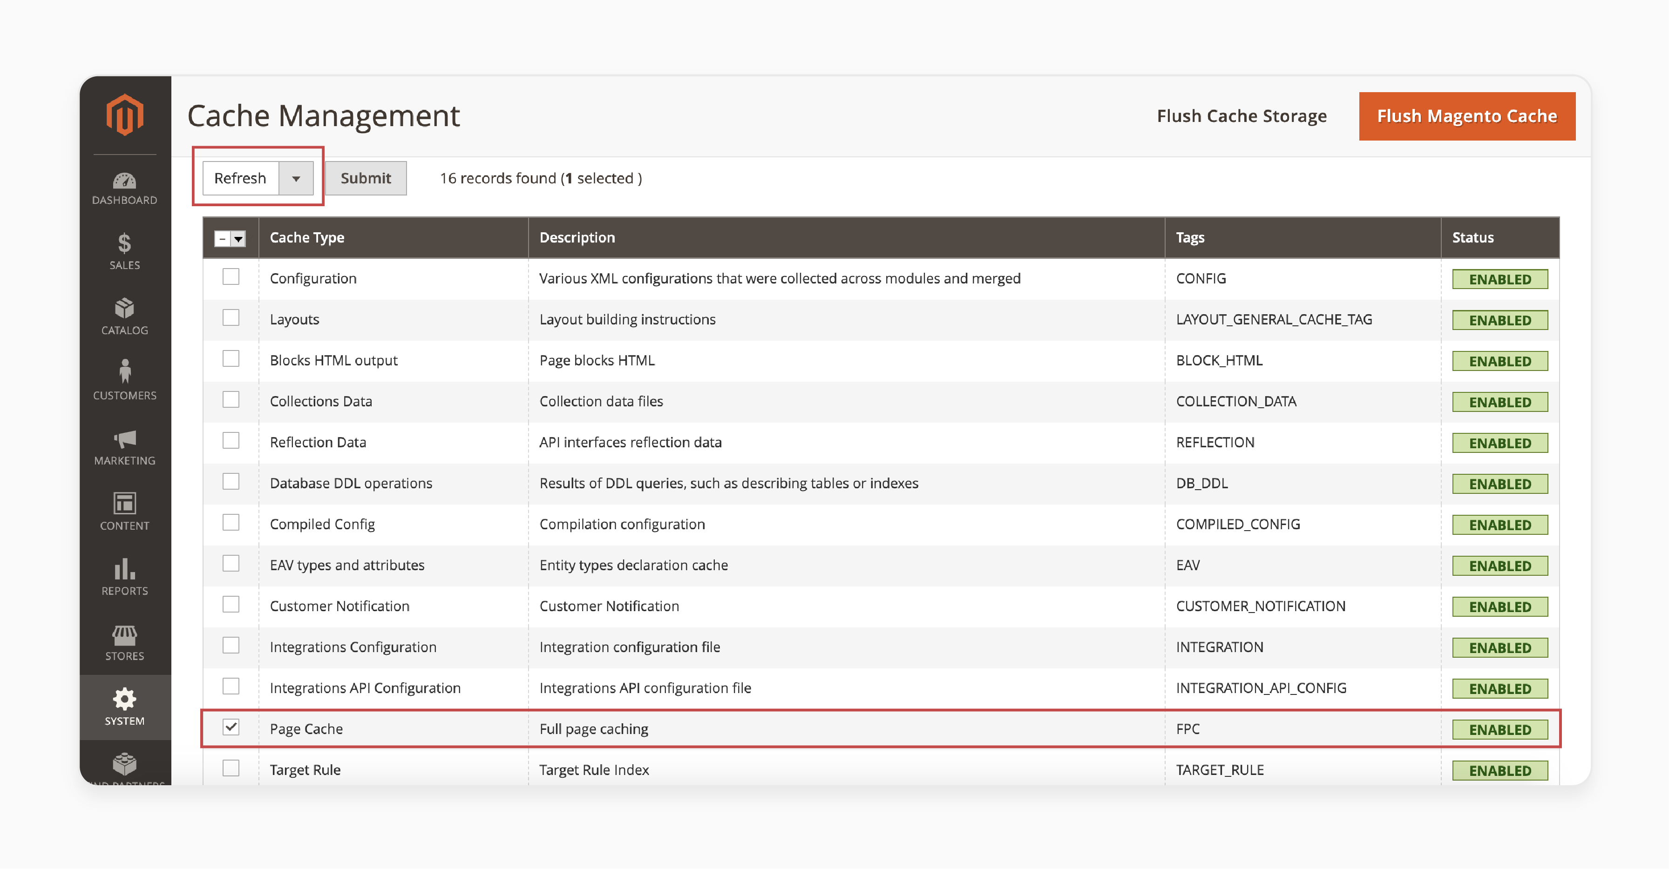
Task: Click the Magento logo icon
Action: [124, 115]
